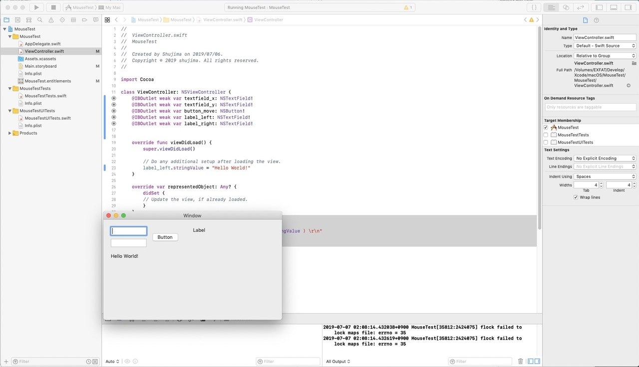639x367 pixels.
Task: Open the issue warning indicator in activity bar
Action: coord(408,7)
